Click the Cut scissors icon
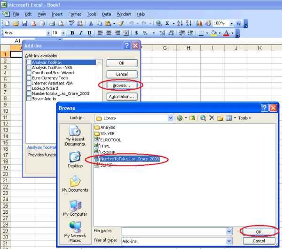 [x=91, y=23]
